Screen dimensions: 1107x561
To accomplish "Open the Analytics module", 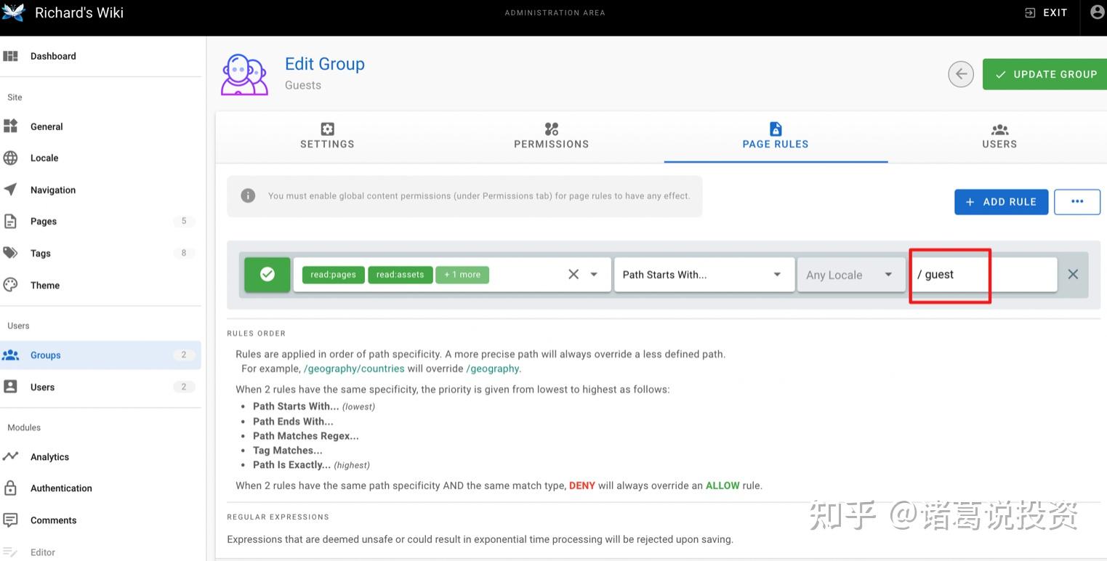I will [x=49, y=456].
